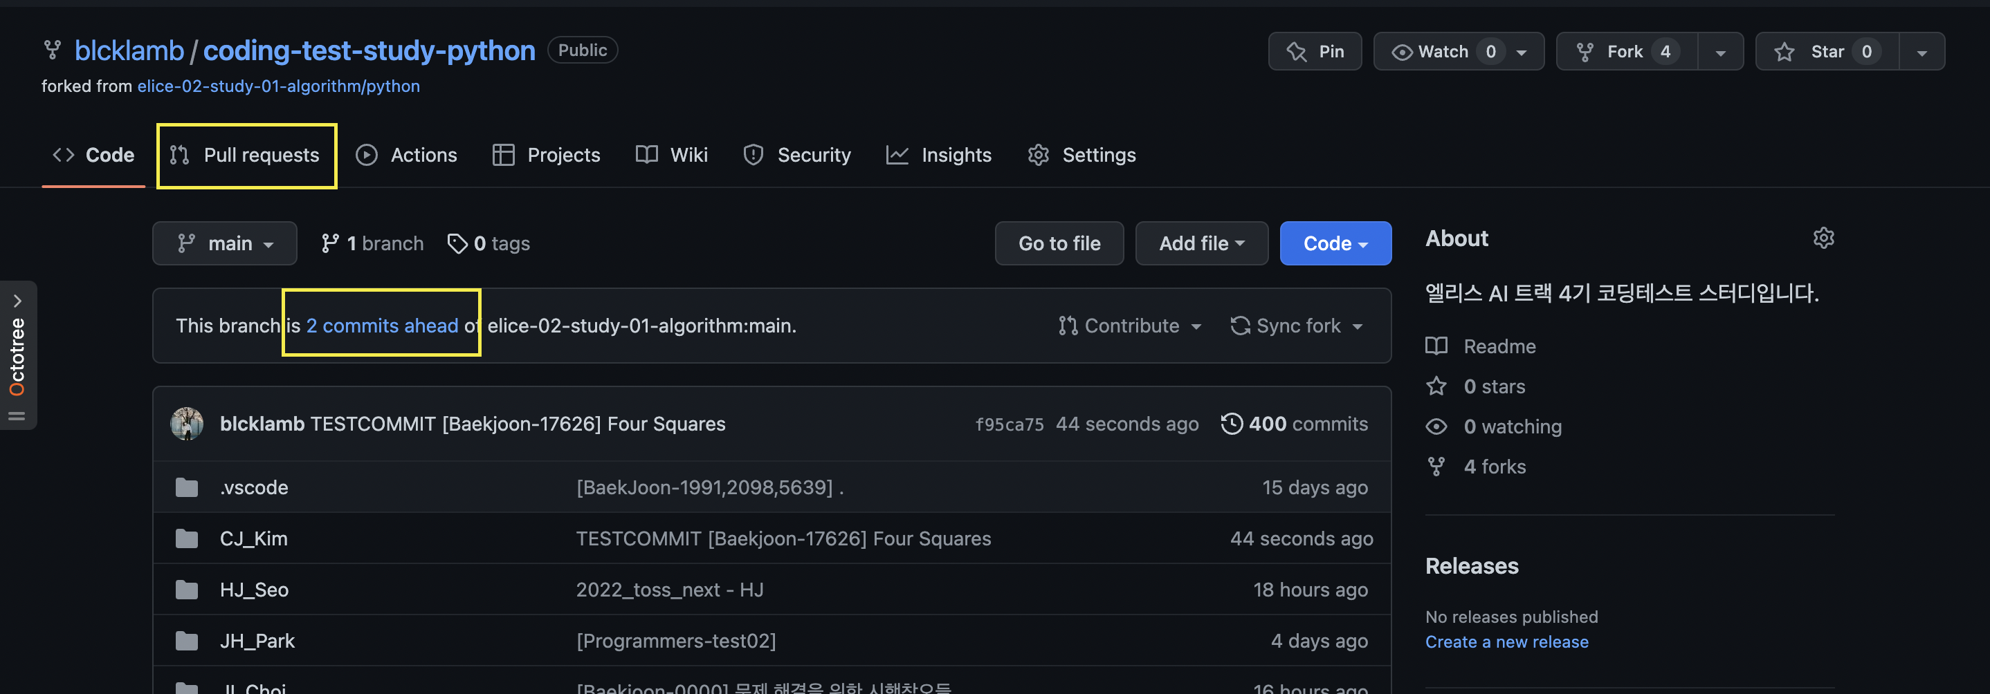Click the fork icon beside repository name
Viewport: 1990px width, 694px height.
tap(52, 50)
